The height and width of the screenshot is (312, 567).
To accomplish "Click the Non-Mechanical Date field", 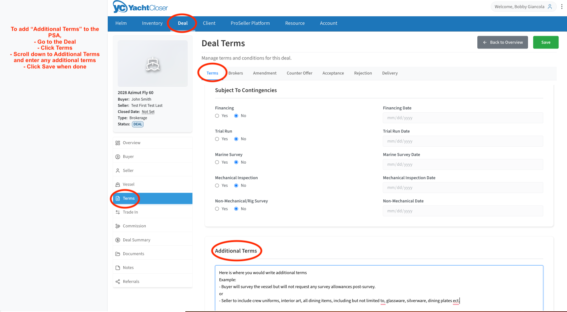I will (x=463, y=211).
